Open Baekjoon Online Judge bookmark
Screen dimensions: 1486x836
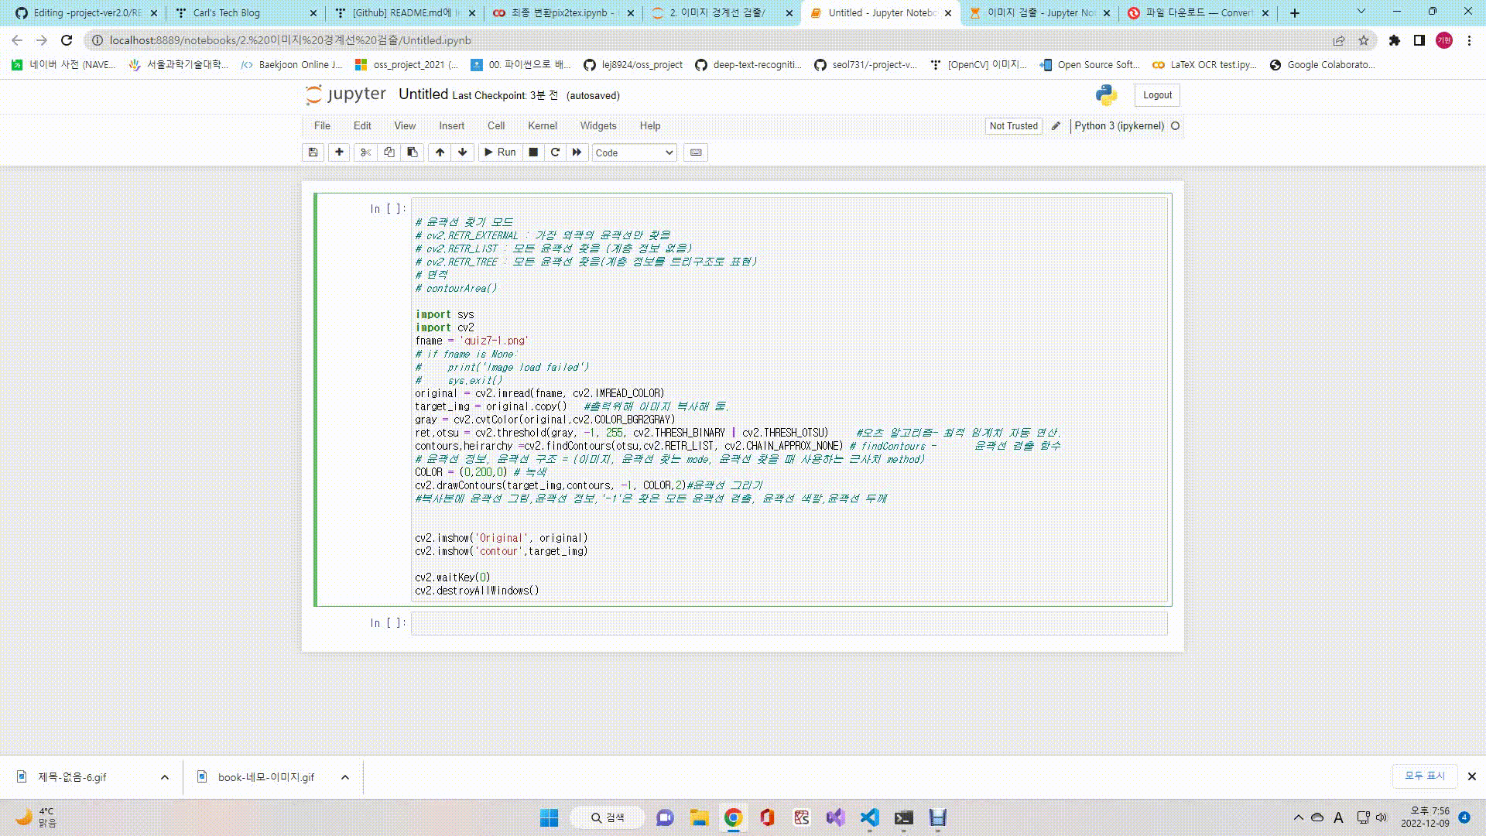[291, 65]
